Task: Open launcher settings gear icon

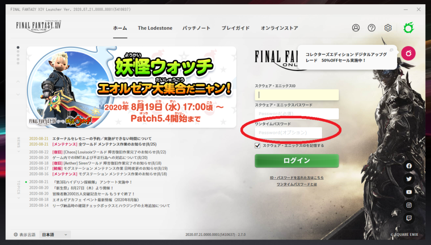Action: 388,28
